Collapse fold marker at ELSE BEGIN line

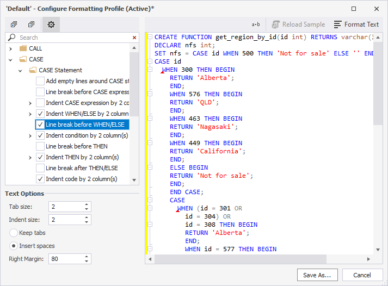click(x=150, y=167)
